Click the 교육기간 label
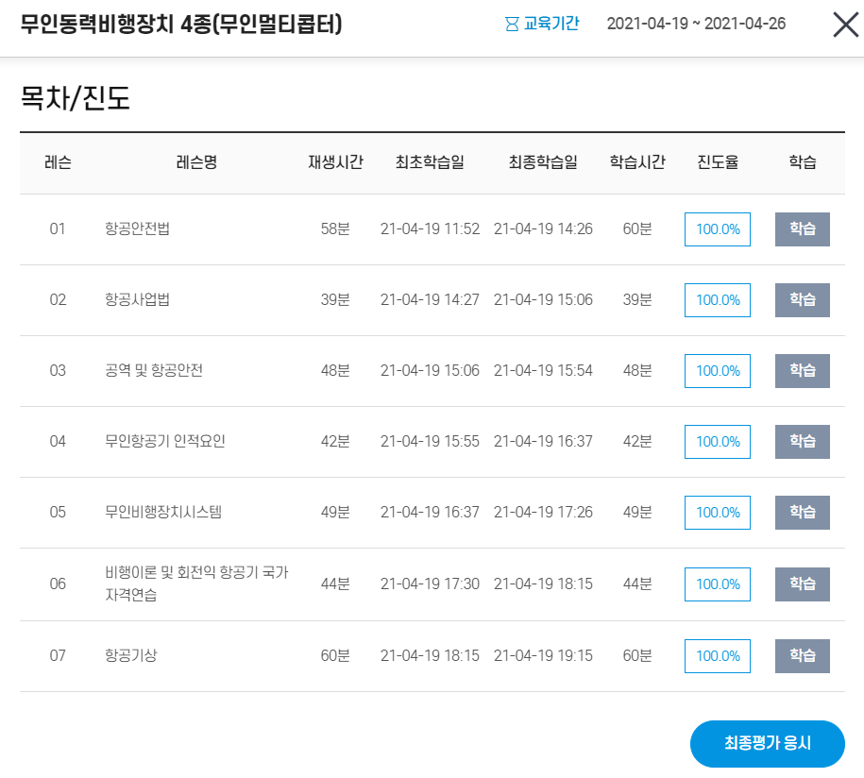The height and width of the screenshot is (778, 864). pyautogui.click(x=551, y=24)
